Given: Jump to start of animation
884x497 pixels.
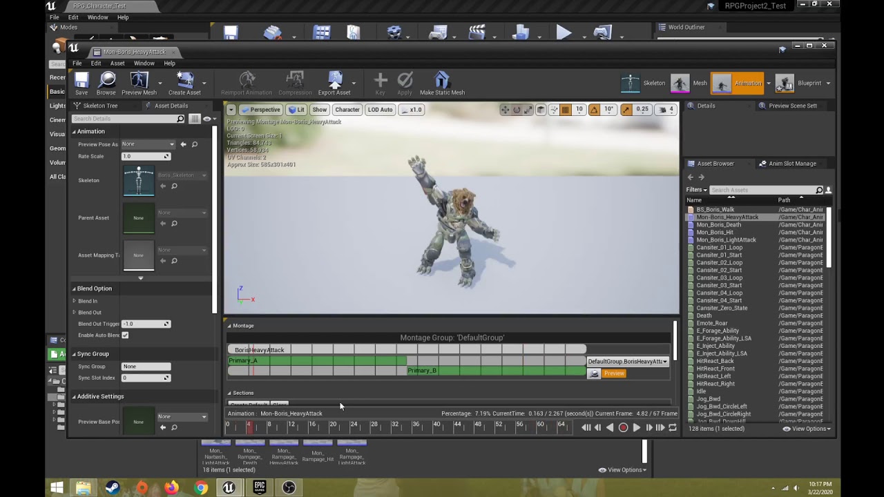Looking at the screenshot, I should point(586,428).
